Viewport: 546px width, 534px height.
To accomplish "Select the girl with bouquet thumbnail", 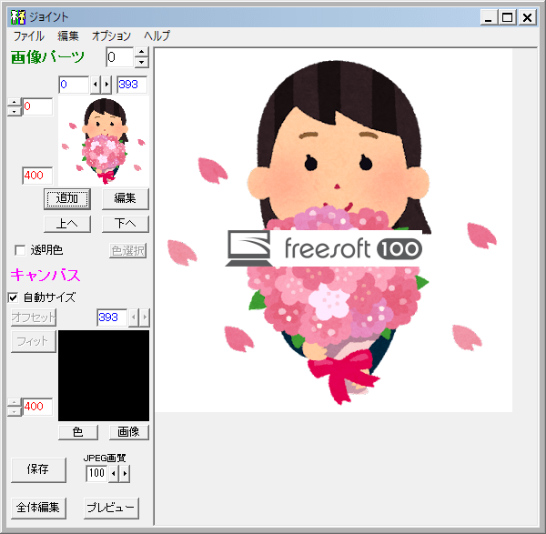I will 104,141.
